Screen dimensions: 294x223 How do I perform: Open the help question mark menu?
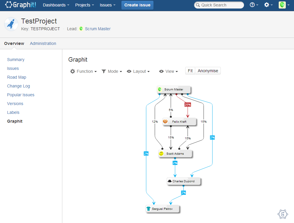254,5
